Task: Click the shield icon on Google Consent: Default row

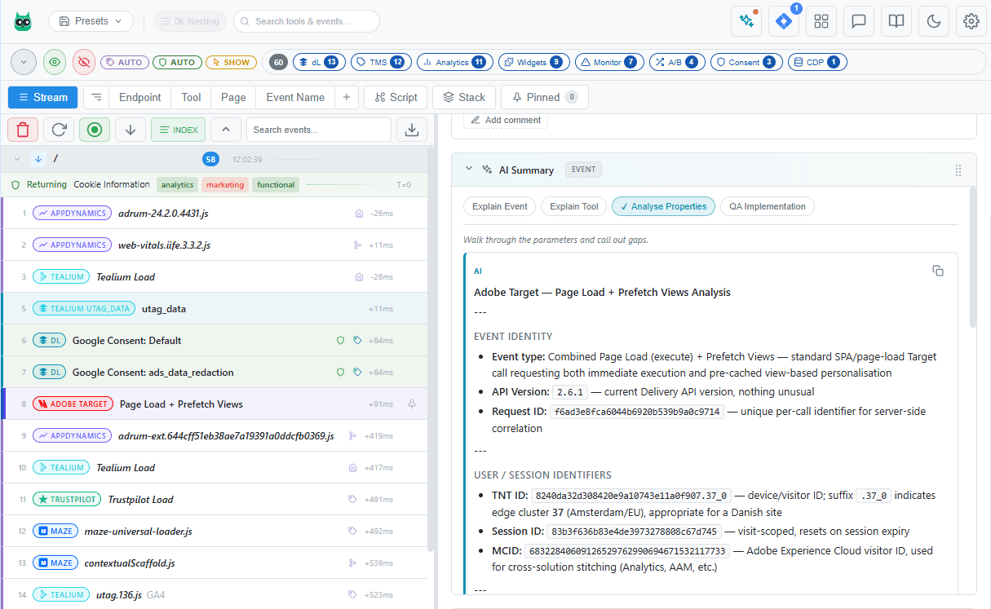Action: pos(341,340)
